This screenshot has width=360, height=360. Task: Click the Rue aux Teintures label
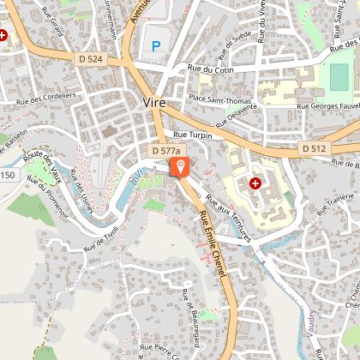pyautogui.click(x=229, y=218)
